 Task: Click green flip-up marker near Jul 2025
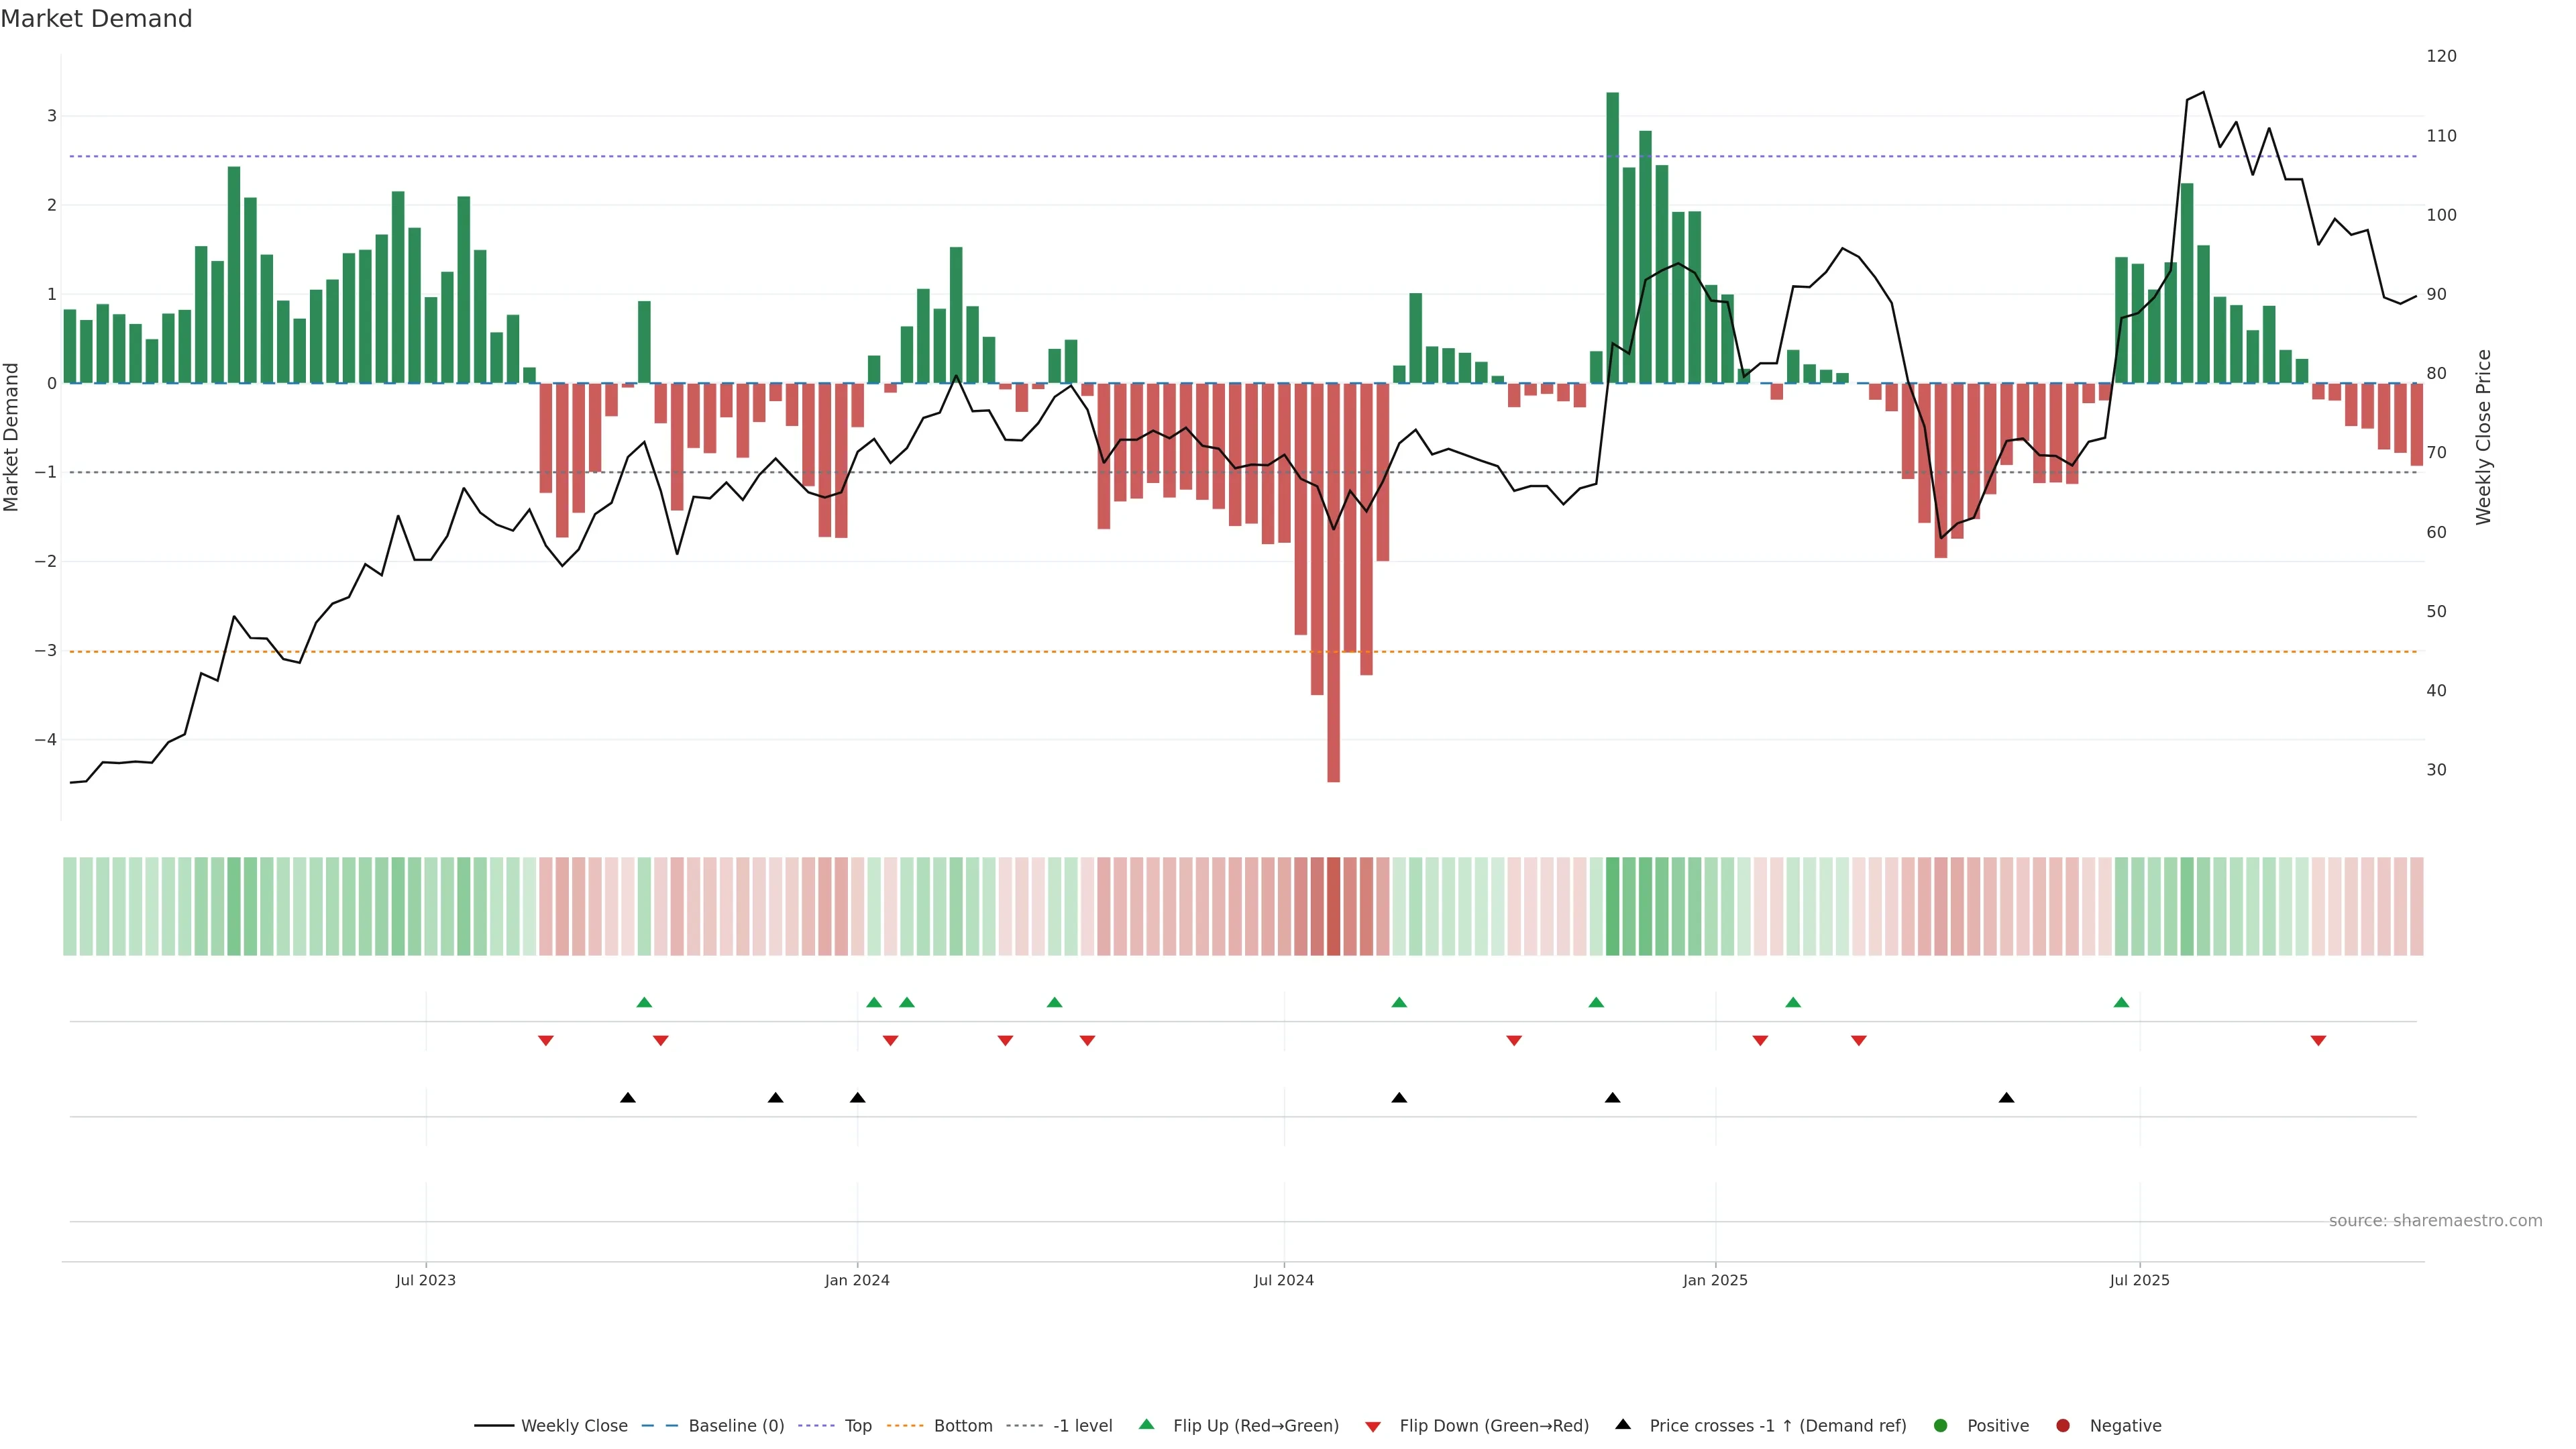2121,1003
